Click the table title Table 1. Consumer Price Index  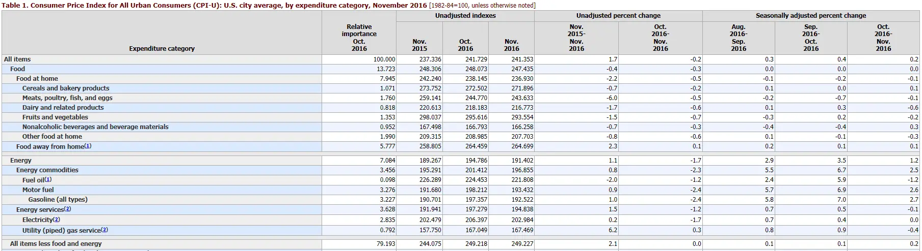(x=214, y=5)
